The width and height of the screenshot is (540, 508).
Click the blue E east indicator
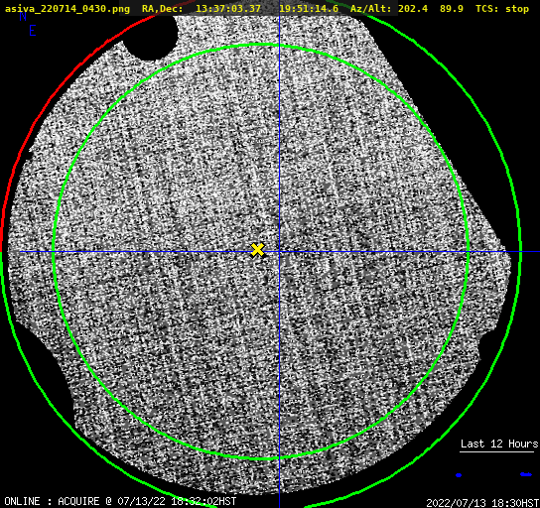33,31
